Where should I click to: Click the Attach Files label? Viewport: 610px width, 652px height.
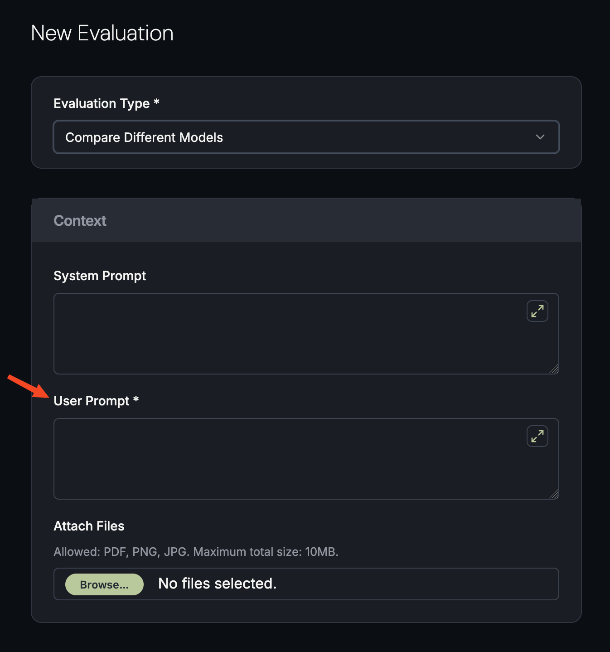pos(89,526)
